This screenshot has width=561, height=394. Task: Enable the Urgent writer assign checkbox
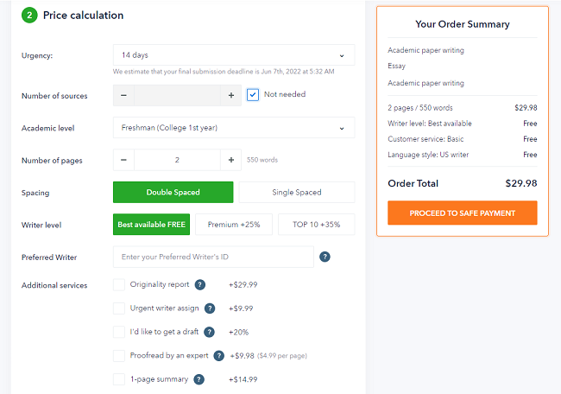click(x=119, y=308)
